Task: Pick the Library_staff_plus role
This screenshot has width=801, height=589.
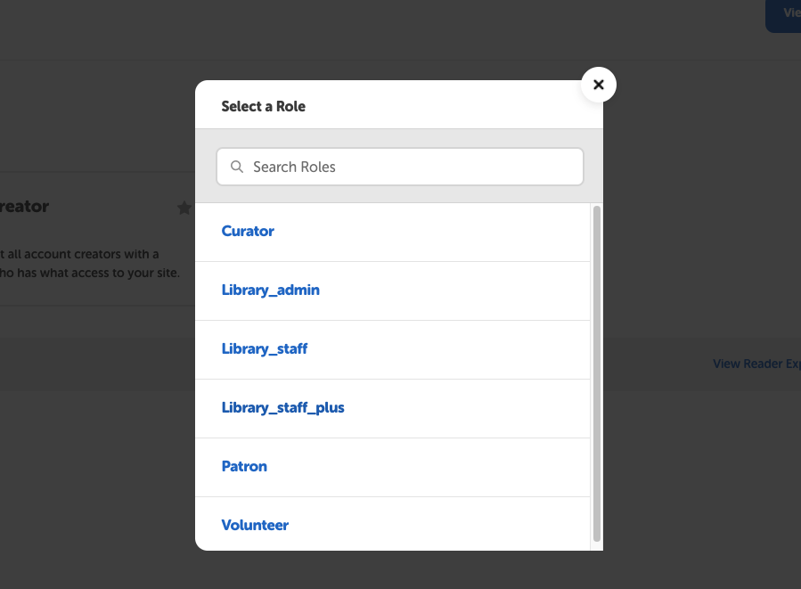Action: coord(282,407)
